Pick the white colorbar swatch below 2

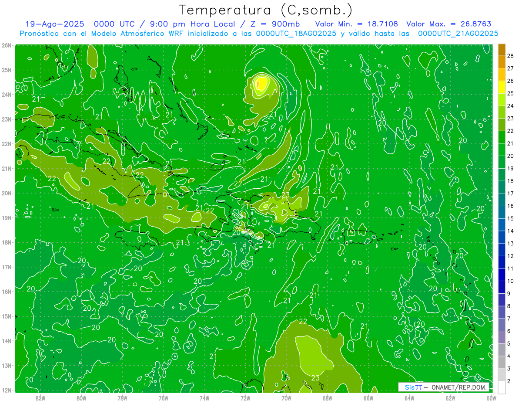502,387
